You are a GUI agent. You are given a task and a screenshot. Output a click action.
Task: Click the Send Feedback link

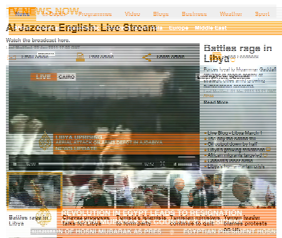241,57
